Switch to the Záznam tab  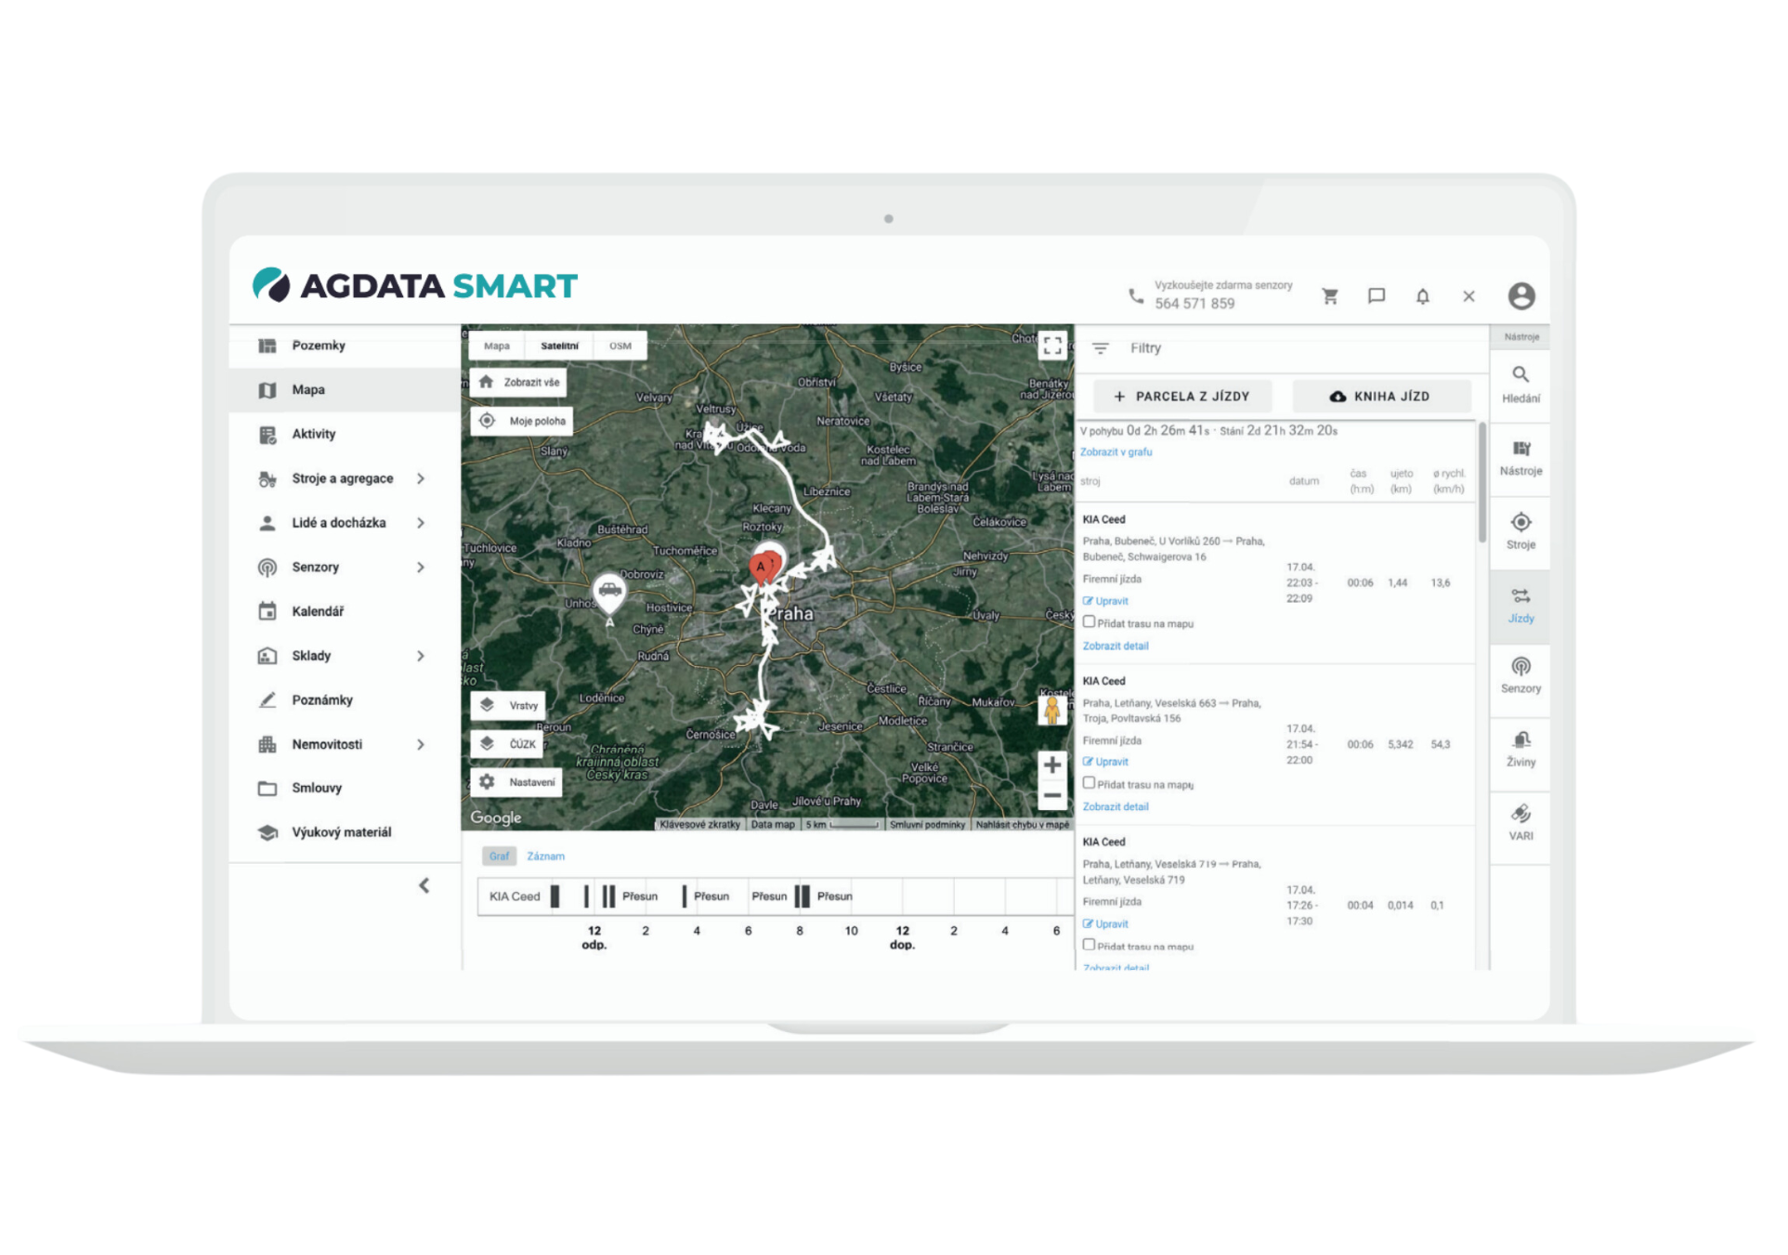[x=545, y=856]
